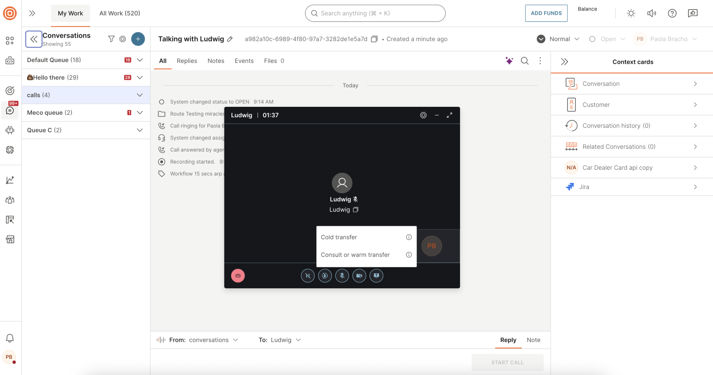Click the Search anything field

pyautogui.click(x=375, y=13)
